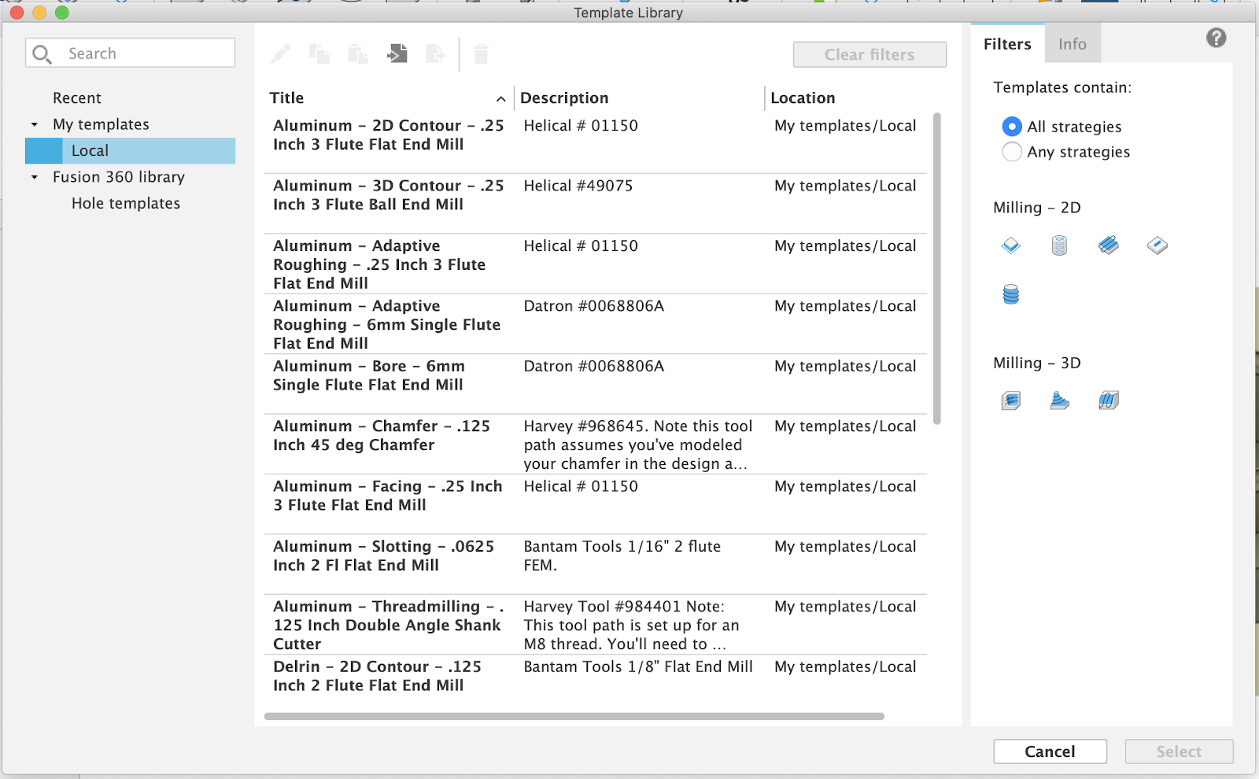Select the Fusion 360 library tree item
Viewport: 1259px width, 779px height.
tap(119, 177)
